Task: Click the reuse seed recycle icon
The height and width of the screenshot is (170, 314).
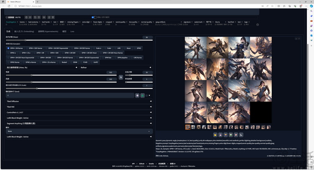Action: [142, 95]
